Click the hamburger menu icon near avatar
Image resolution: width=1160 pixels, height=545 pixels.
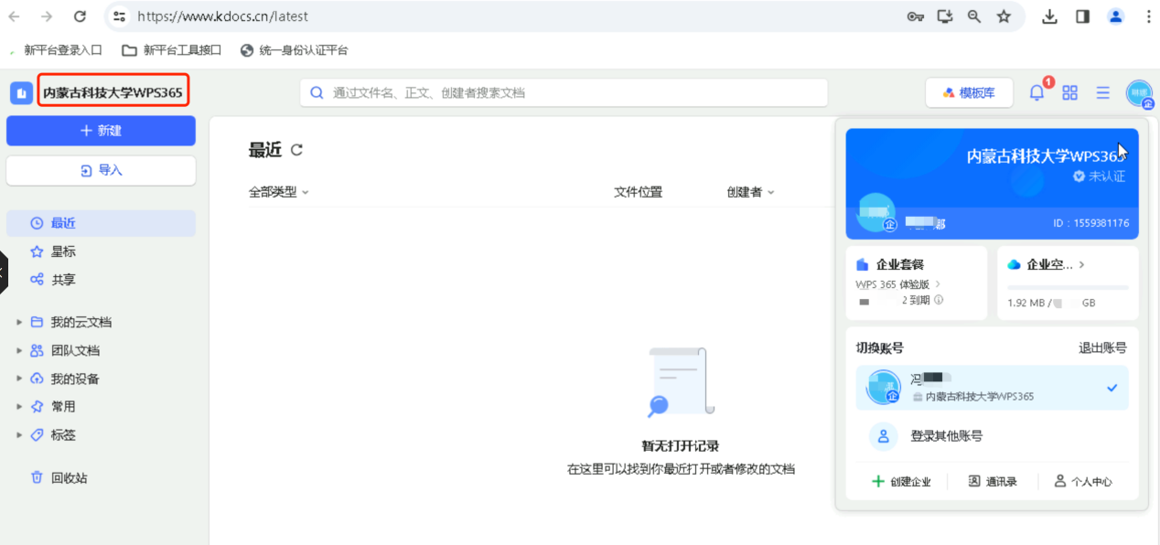pyautogui.click(x=1102, y=91)
